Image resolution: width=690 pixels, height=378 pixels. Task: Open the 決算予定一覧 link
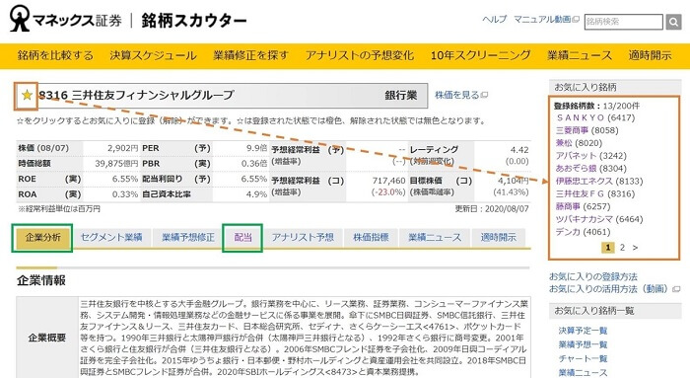click(584, 331)
